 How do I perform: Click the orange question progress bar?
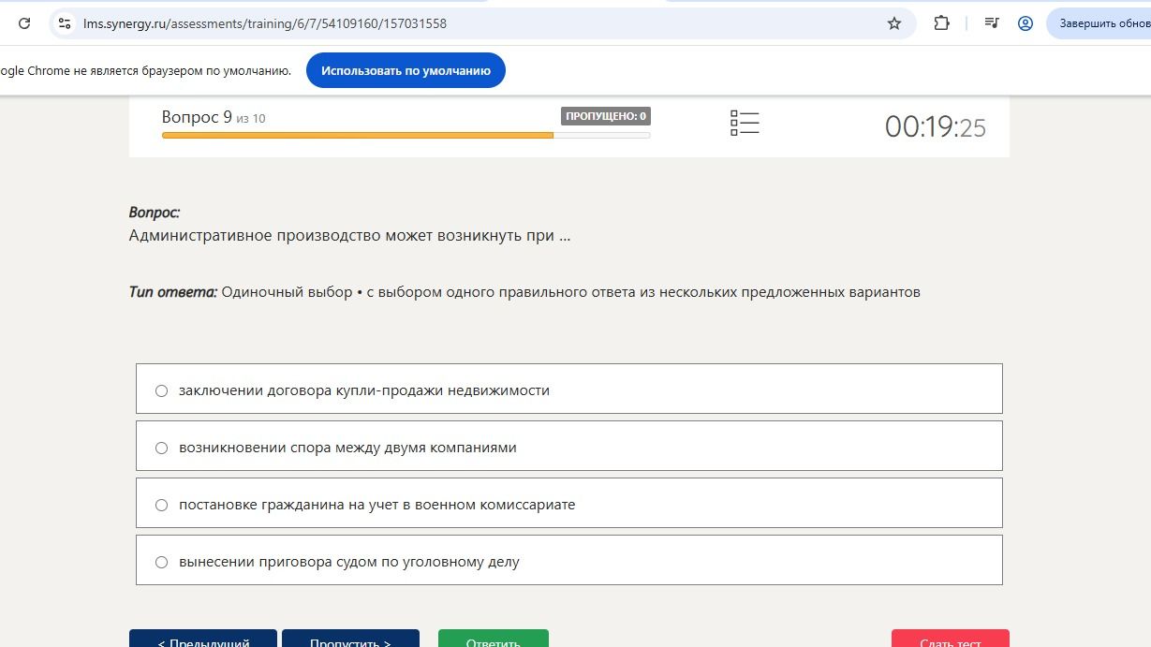coord(358,136)
